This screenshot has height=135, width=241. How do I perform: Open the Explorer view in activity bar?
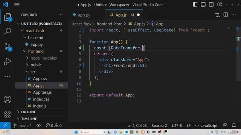(8, 17)
